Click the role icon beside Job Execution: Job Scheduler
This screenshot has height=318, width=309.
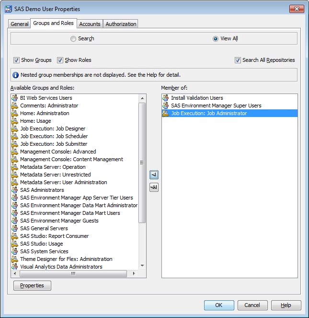[x=15, y=136]
